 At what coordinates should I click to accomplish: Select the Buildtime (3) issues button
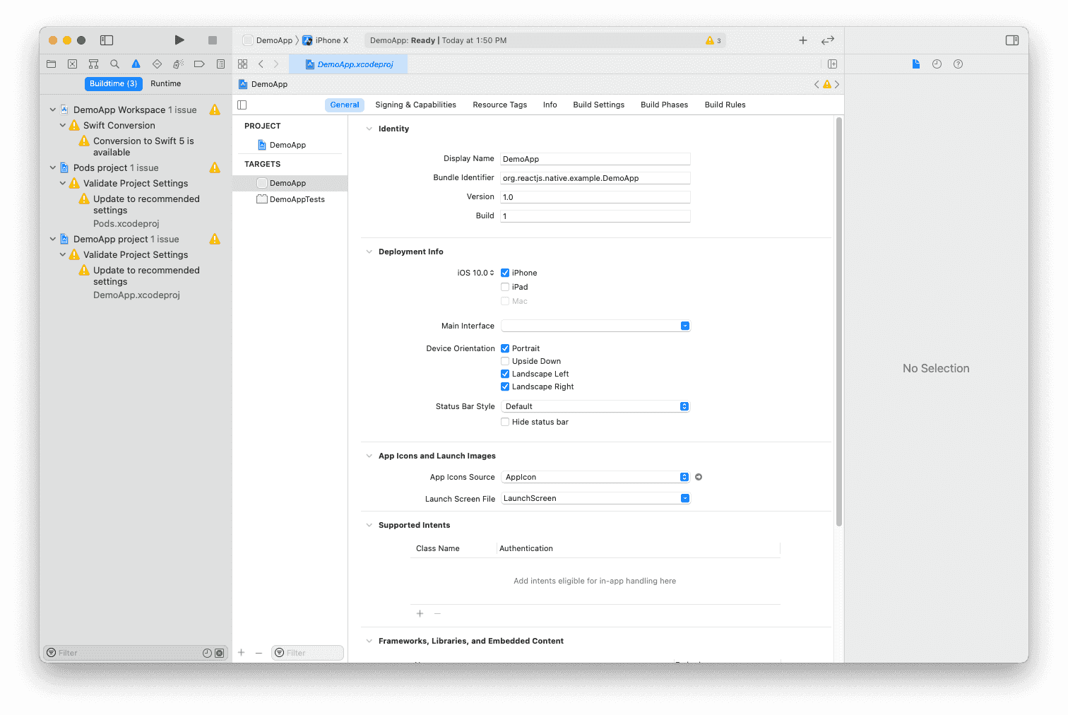(x=114, y=83)
